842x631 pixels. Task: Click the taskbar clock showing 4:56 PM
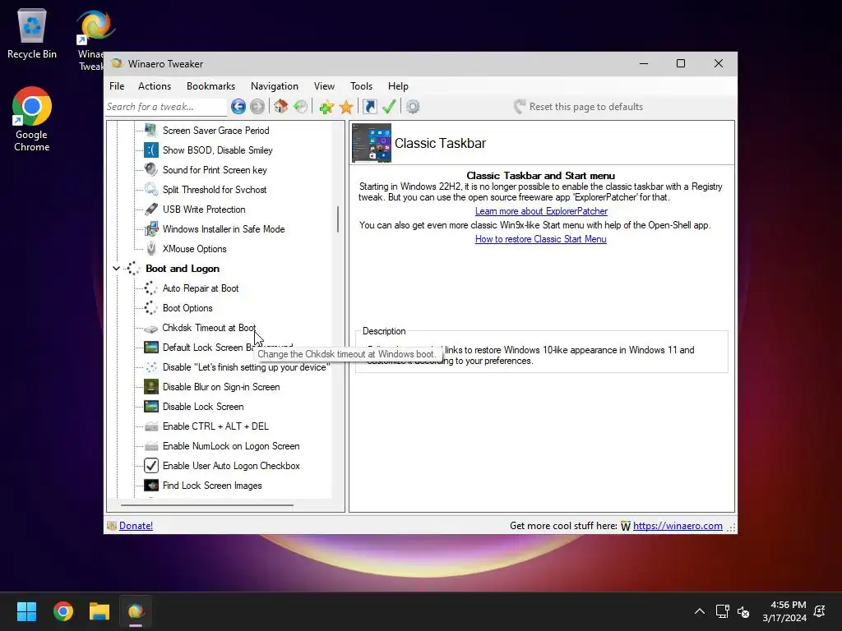click(784, 611)
